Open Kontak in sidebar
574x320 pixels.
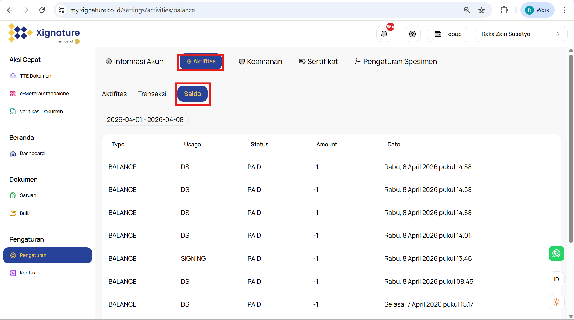[28, 273]
